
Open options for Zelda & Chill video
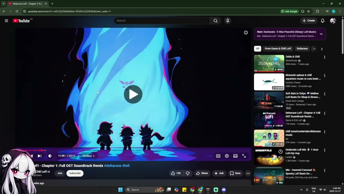(325, 57)
